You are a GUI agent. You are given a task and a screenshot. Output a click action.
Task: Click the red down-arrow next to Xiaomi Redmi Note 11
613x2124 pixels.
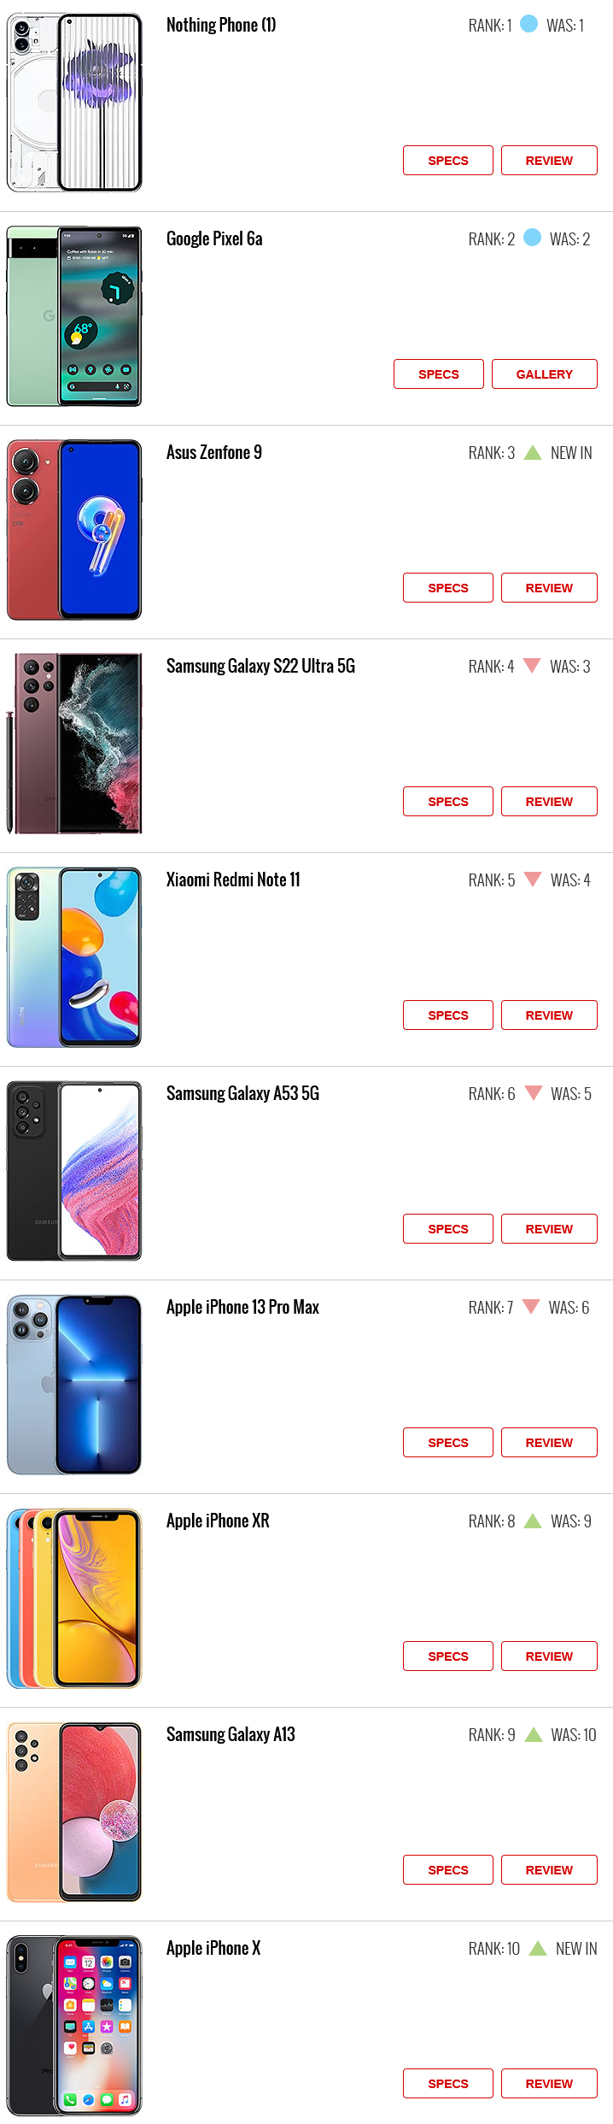click(x=533, y=879)
